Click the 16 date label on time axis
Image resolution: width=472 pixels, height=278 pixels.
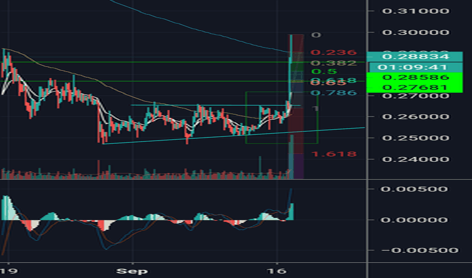point(277,271)
